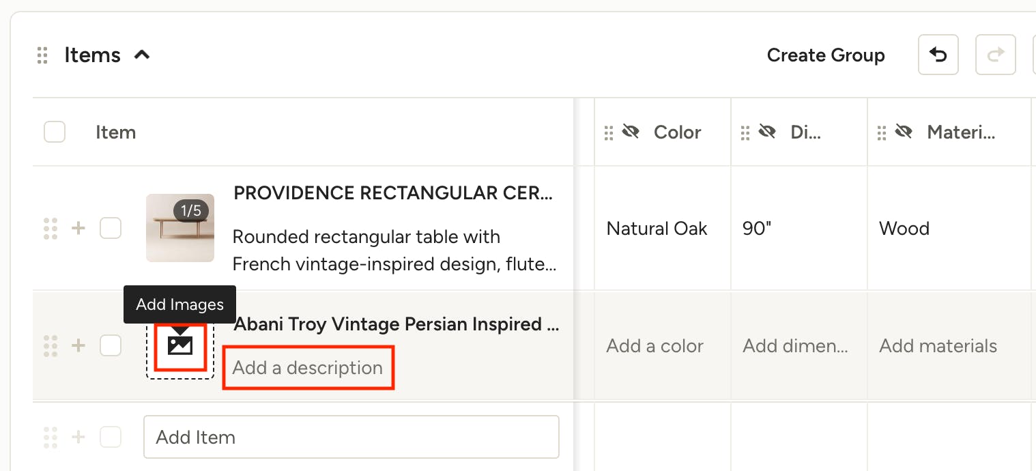
Task: Click the Add materials cell
Action: click(x=938, y=346)
